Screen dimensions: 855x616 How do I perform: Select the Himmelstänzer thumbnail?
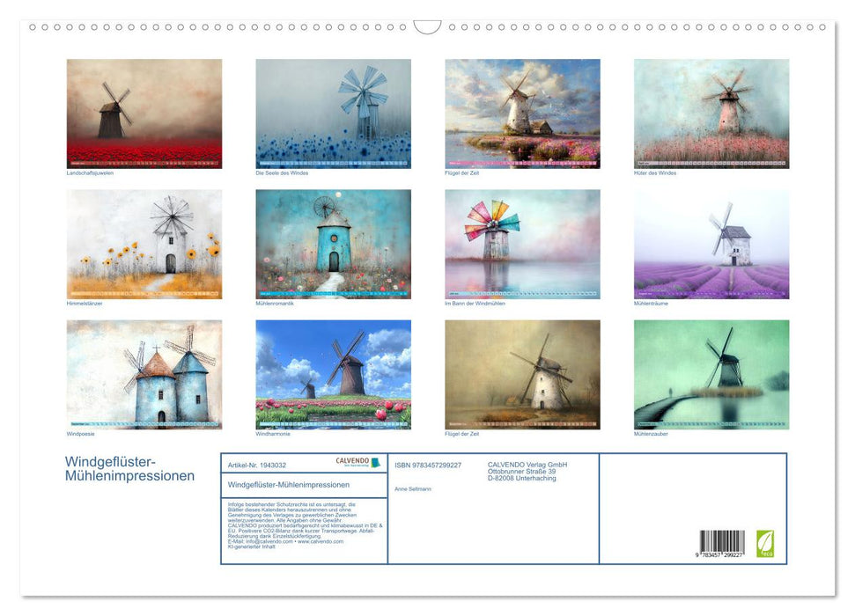tap(143, 244)
